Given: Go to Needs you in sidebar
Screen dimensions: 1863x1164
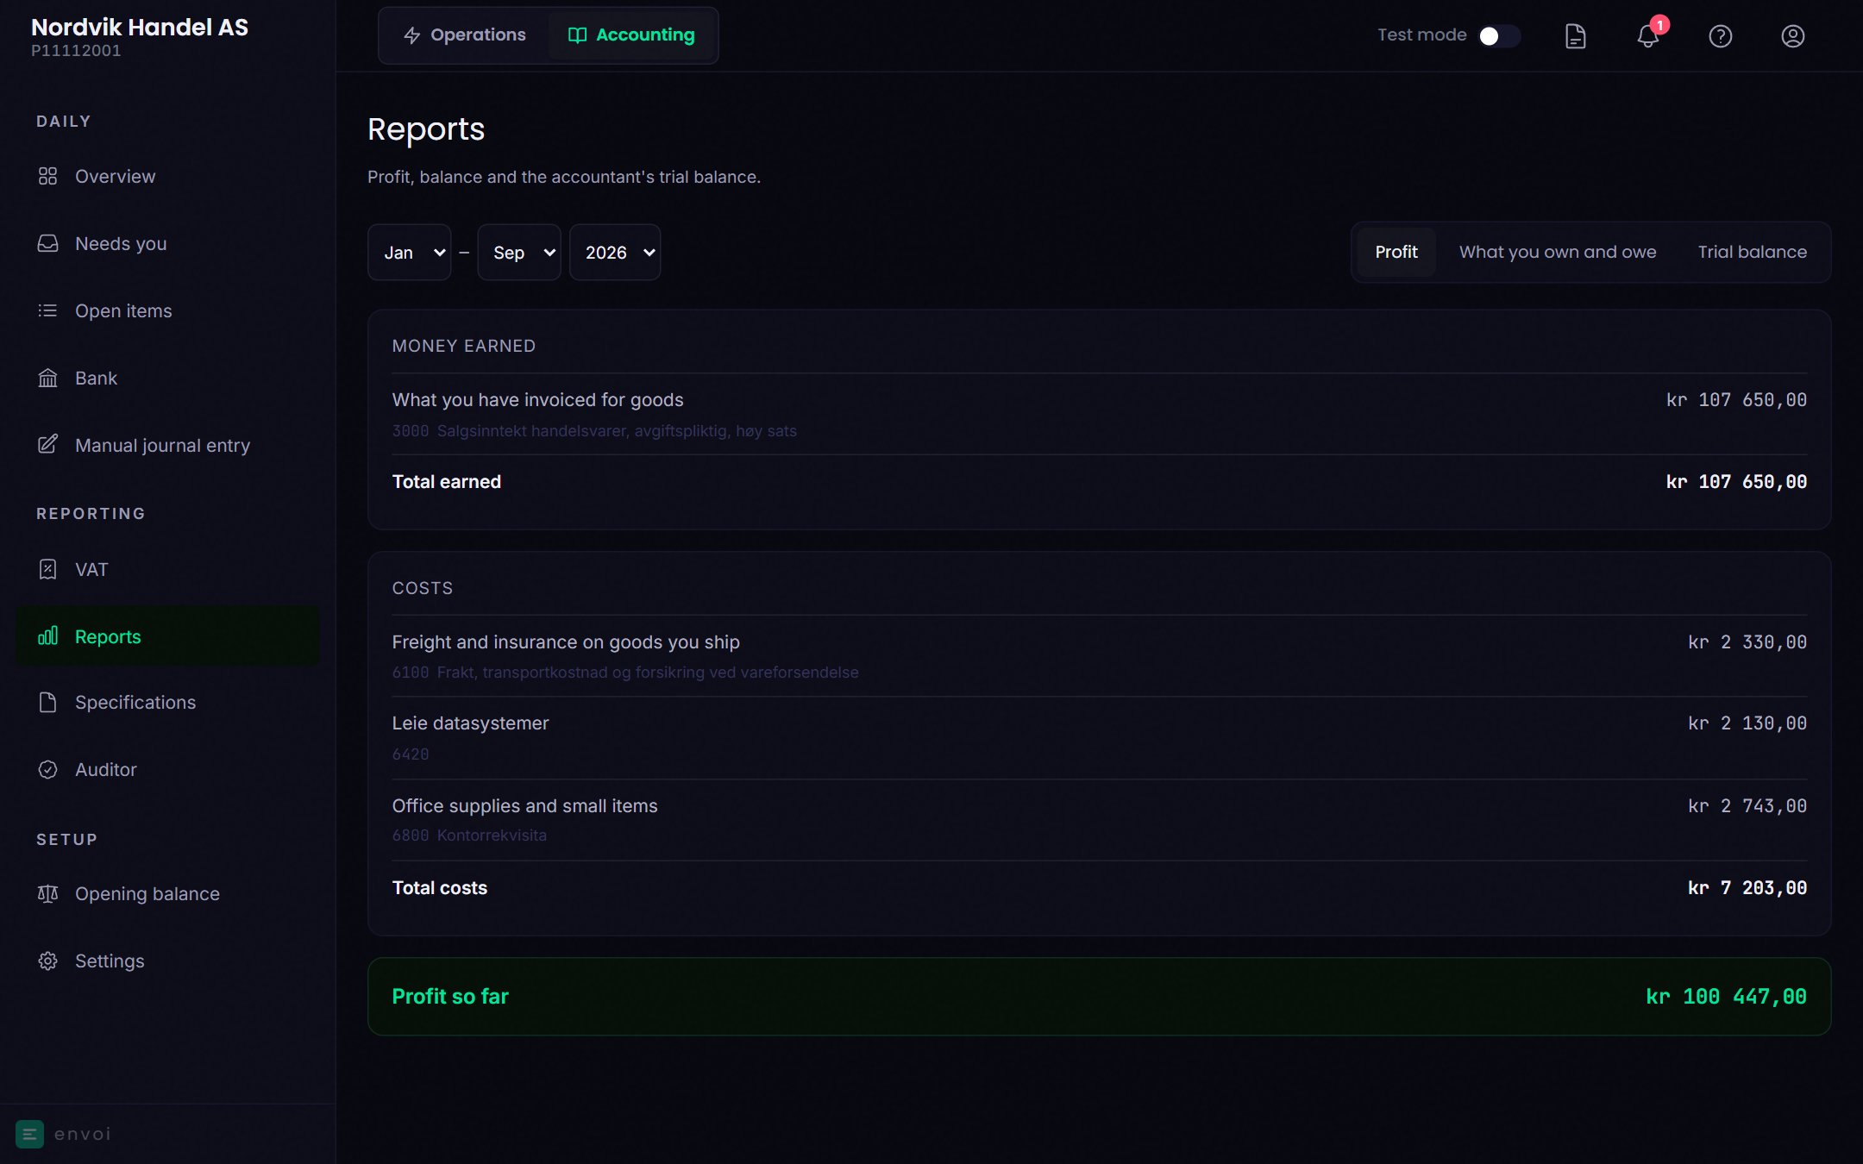Looking at the screenshot, I should point(167,243).
